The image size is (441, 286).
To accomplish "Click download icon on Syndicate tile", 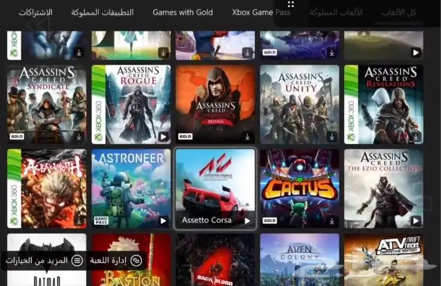I will [79, 136].
